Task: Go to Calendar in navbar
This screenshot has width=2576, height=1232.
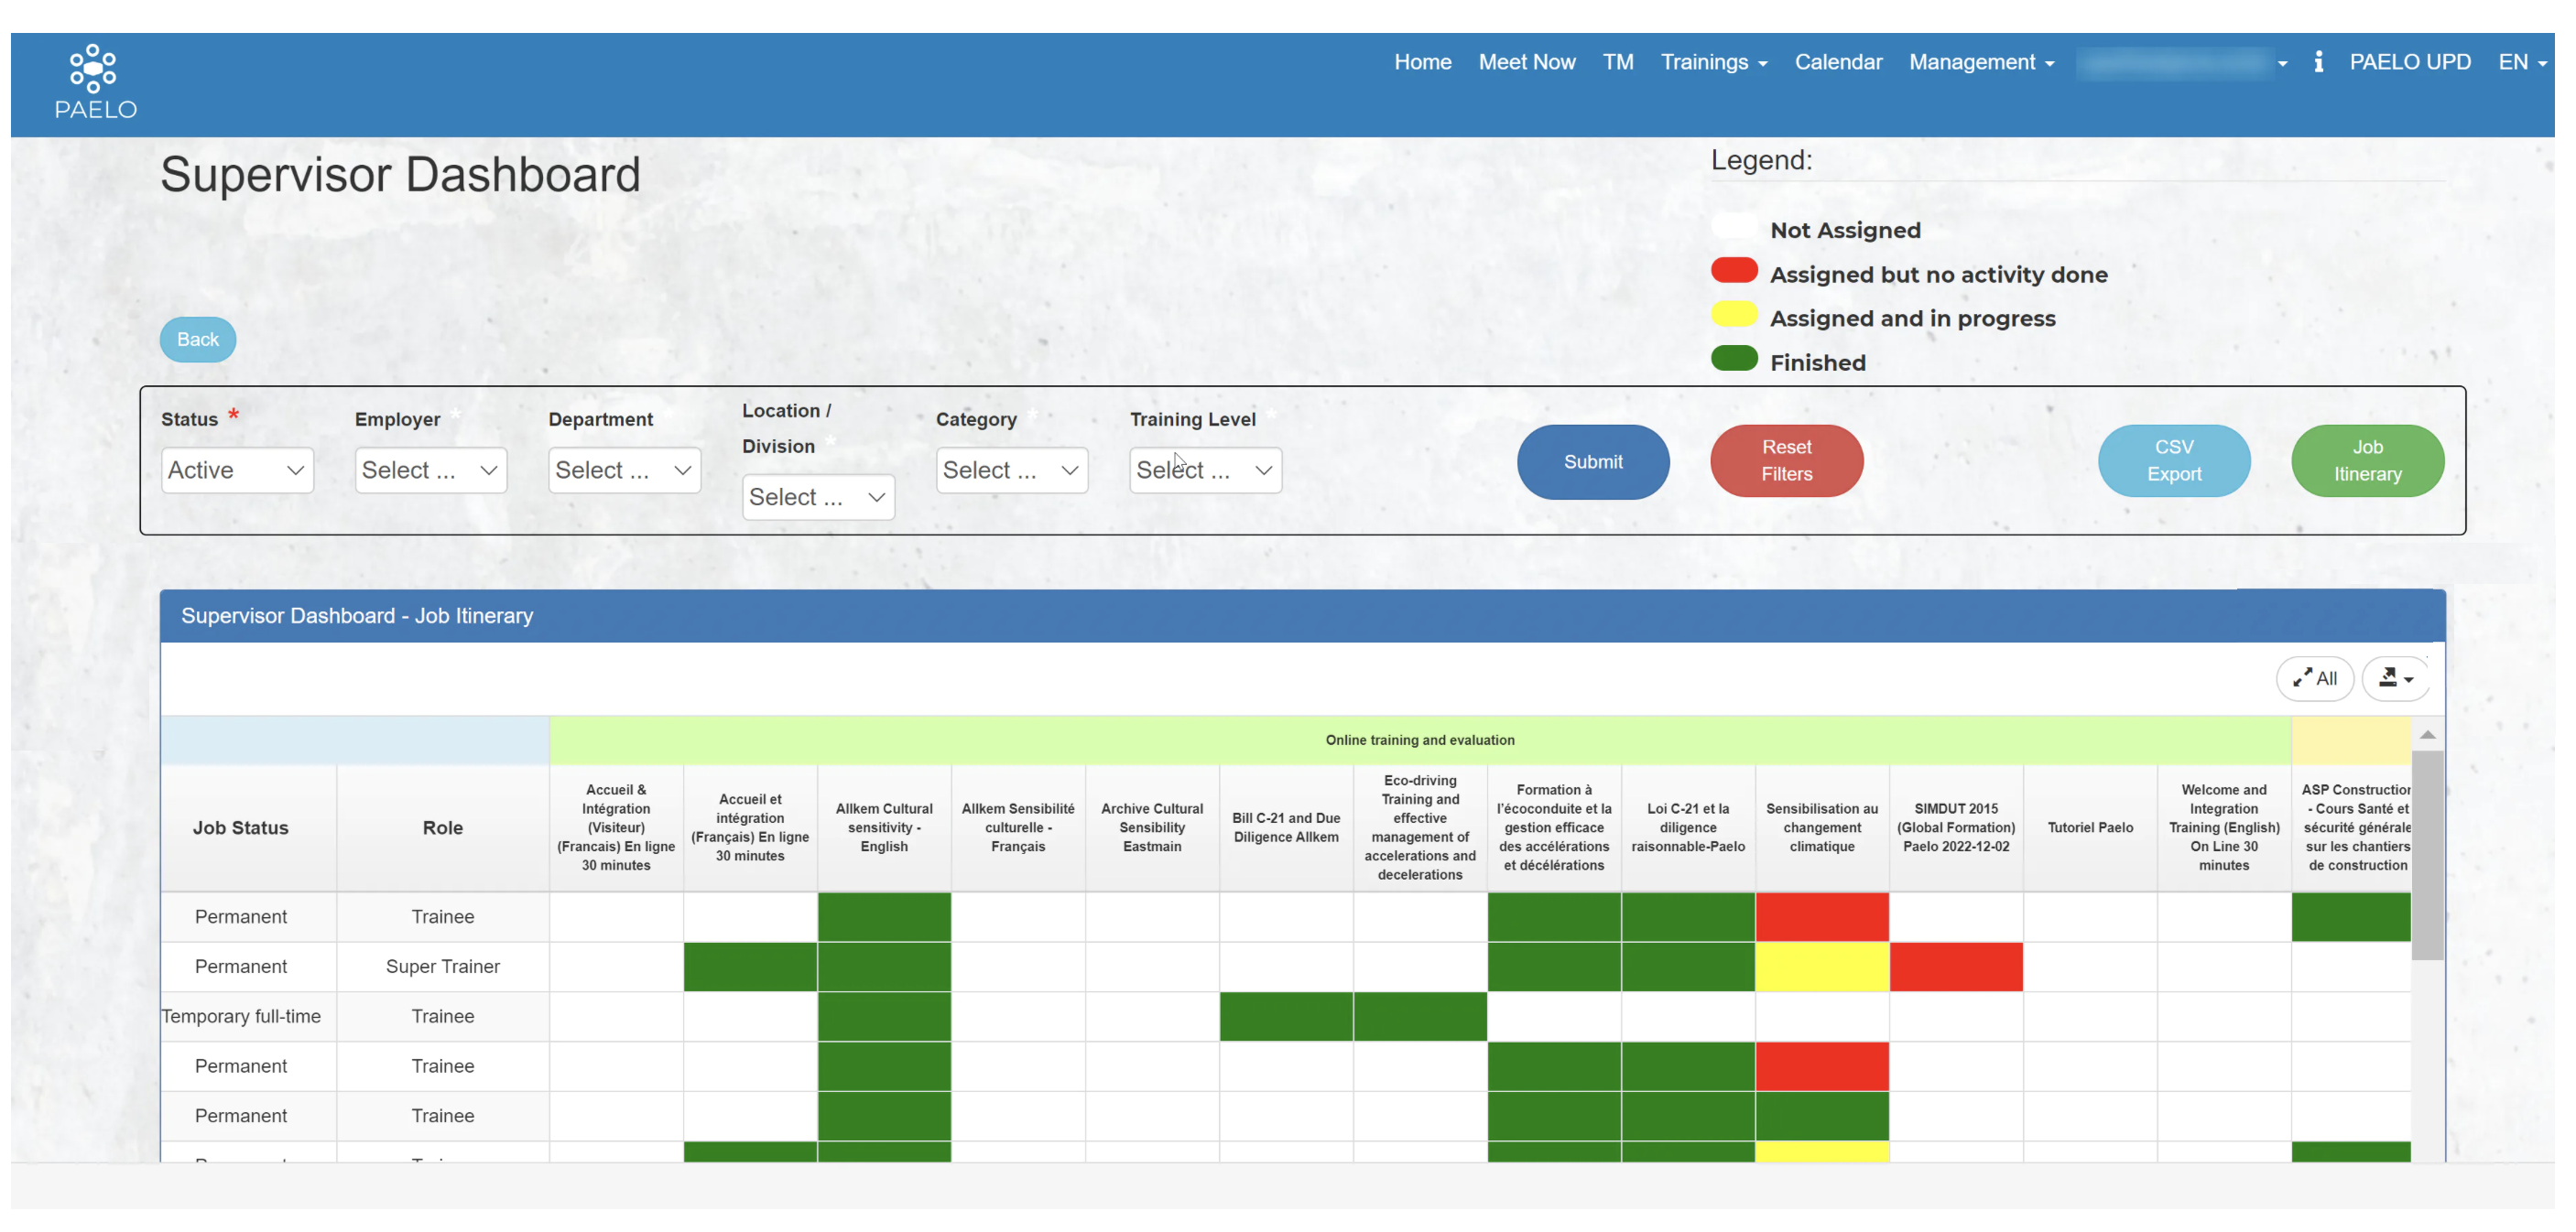Action: click(1838, 62)
